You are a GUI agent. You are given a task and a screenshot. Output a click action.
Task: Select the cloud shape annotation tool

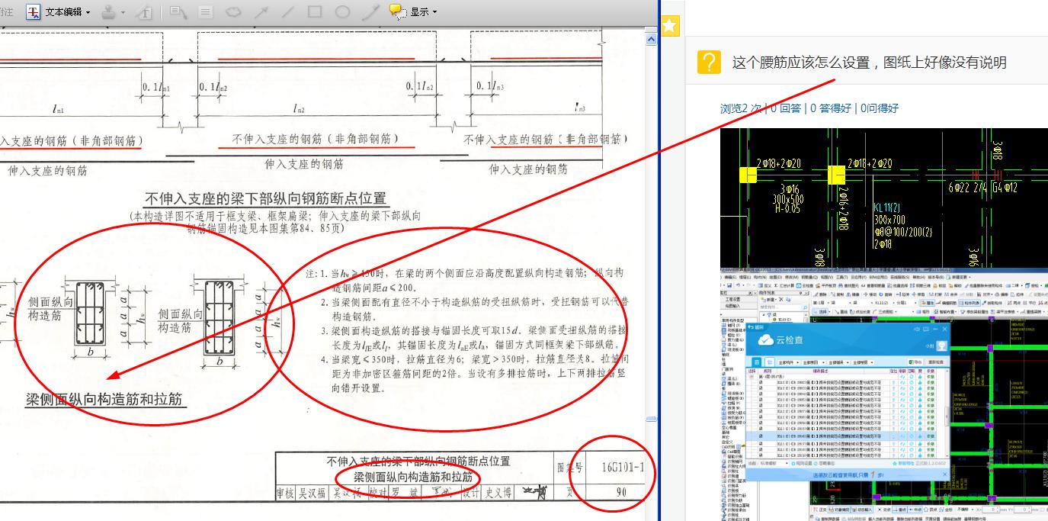click(x=233, y=11)
